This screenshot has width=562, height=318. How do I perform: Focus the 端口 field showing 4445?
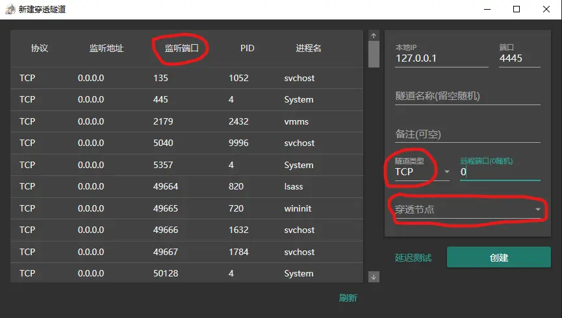[x=520, y=58]
